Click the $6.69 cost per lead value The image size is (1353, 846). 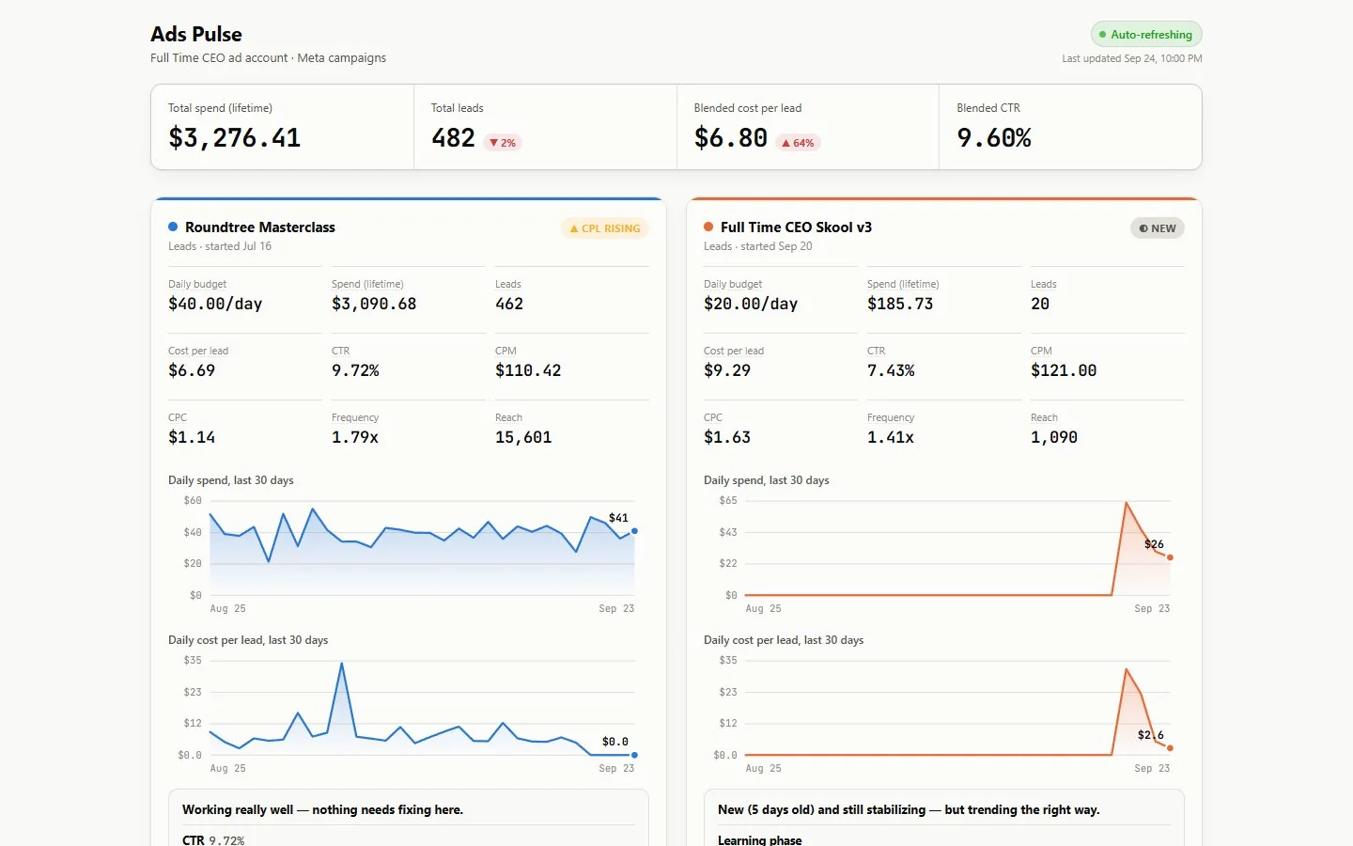click(x=192, y=370)
